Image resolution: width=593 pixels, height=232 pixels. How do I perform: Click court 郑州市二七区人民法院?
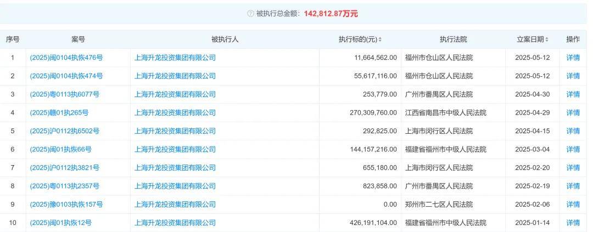point(439,205)
